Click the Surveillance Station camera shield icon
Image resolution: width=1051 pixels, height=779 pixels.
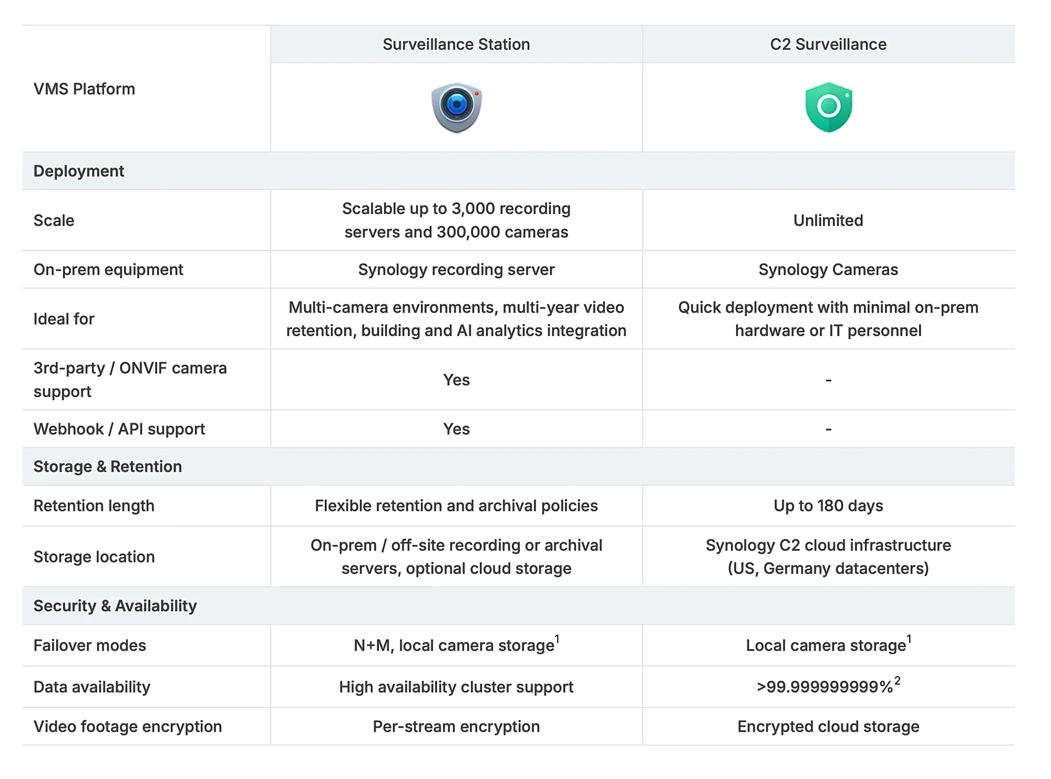(x=457, y=107)
